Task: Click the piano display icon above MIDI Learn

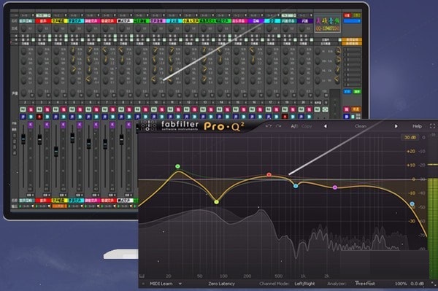Action: coord(142,276)
